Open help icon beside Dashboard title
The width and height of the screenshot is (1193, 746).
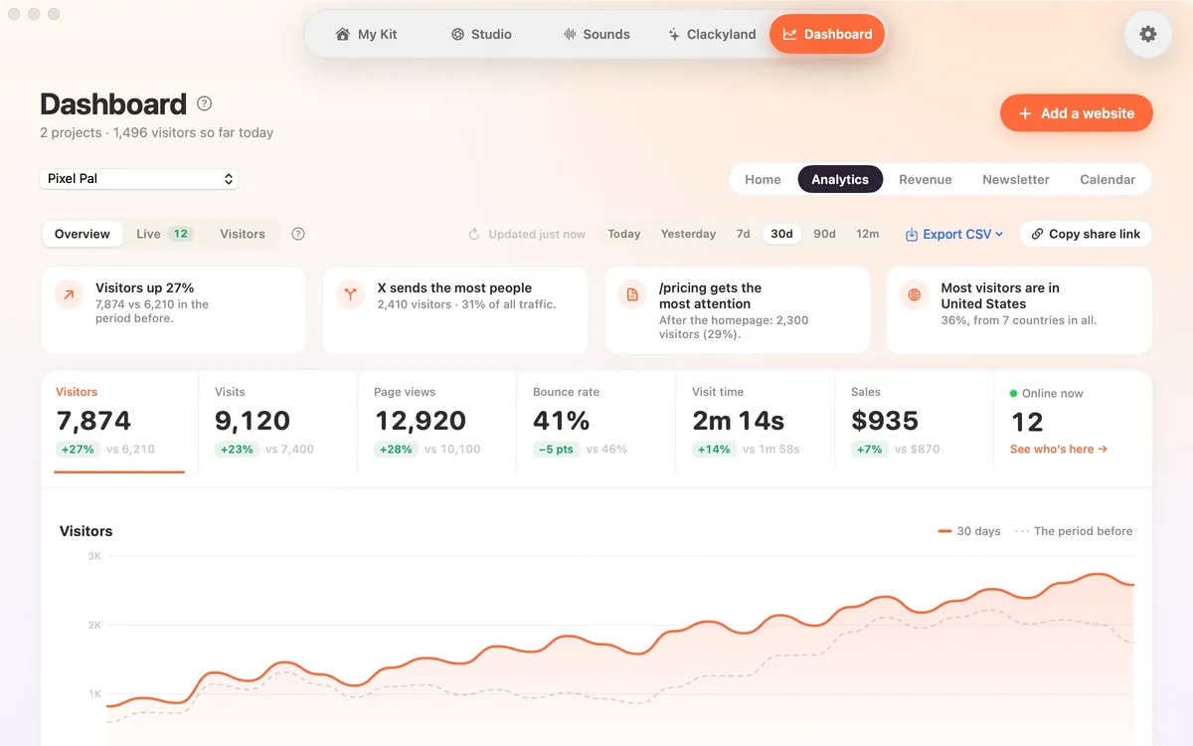204,103
